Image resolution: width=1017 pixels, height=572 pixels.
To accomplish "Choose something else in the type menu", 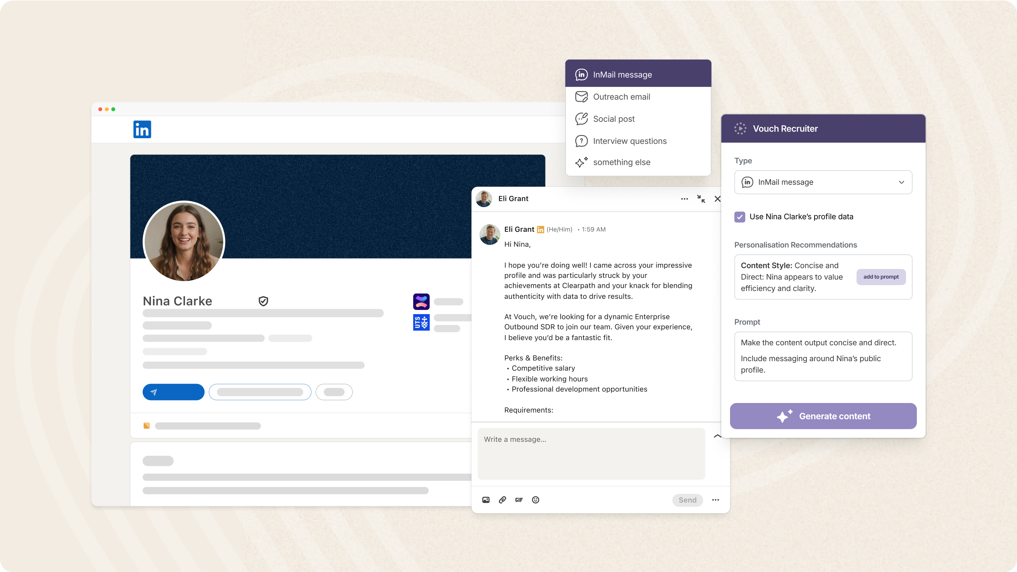I will point(638,162).
